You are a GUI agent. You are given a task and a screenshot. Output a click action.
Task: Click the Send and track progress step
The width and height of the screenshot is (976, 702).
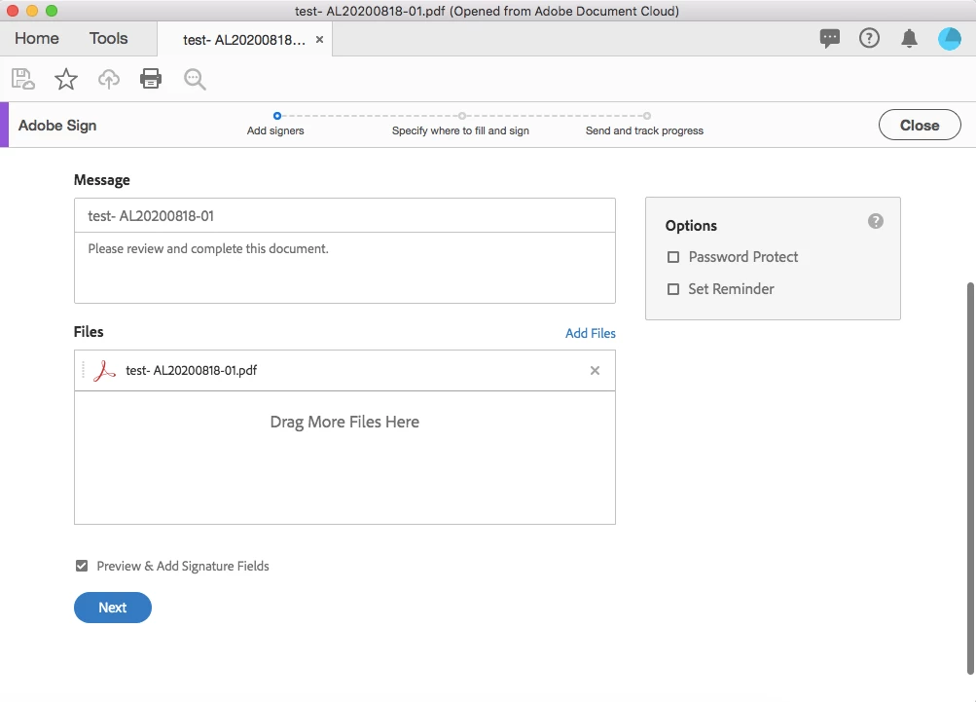tap(644, 130)
